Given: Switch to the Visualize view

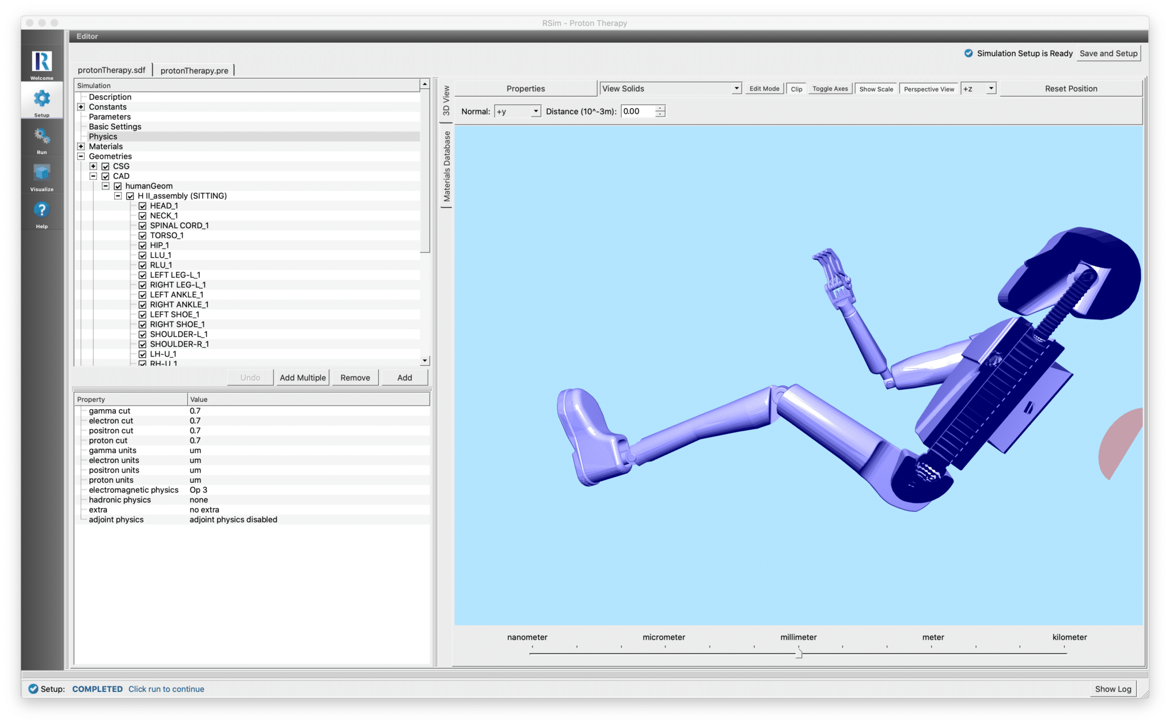Looking at the screenshot, I should coord(42,176).
